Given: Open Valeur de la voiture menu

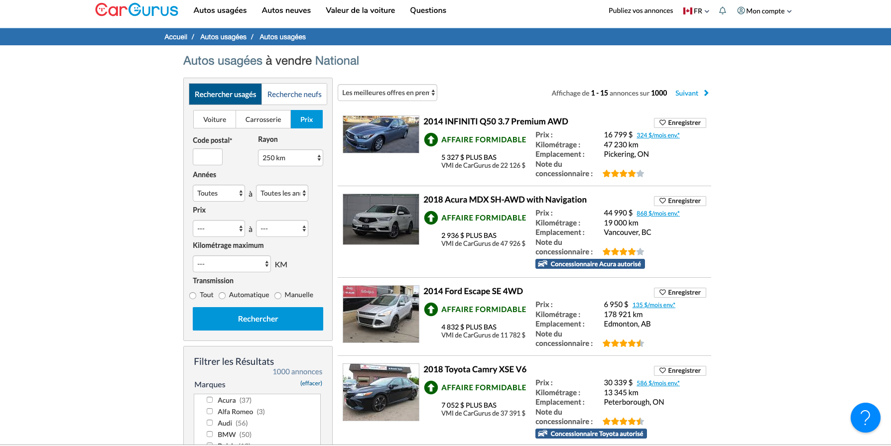Looking at the screenshot, I should click(x=360, y=10).
